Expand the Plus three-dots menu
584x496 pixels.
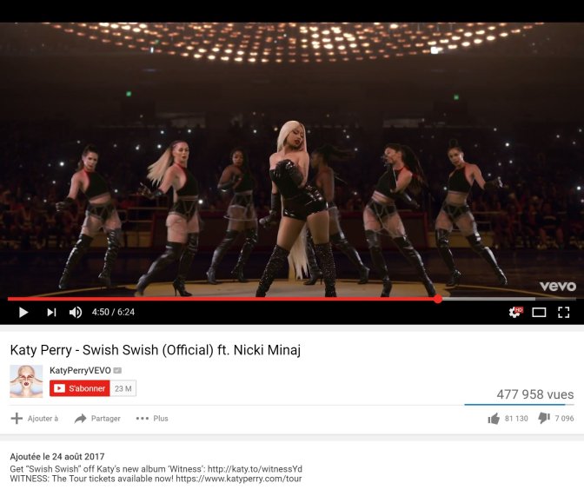(152, 419)
